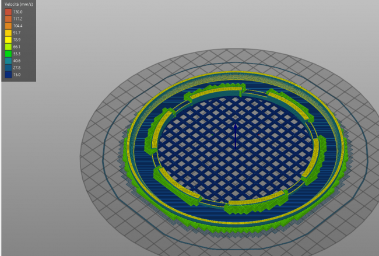The image size is (379, 256).
Task: Click the "130.0" legend value text
Action: (x=17, y=12)
